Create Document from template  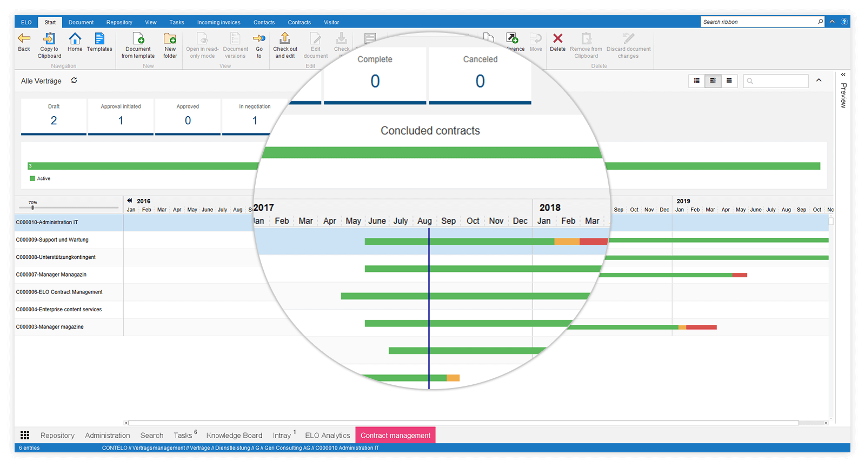[x=138, y=38]
